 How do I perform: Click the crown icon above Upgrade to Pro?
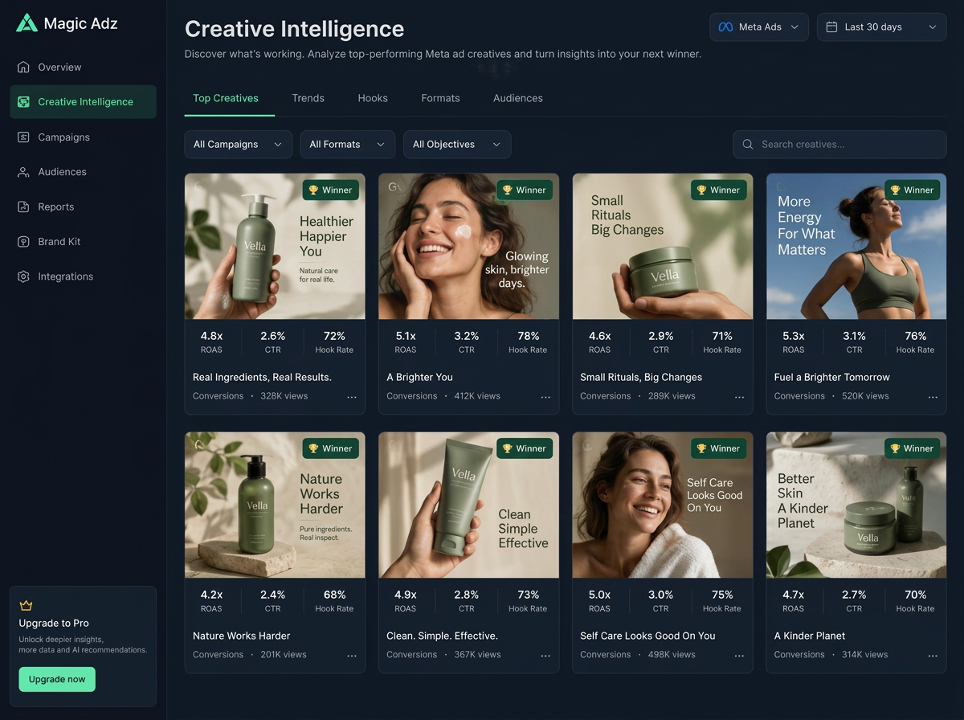(x=26, y=606)
